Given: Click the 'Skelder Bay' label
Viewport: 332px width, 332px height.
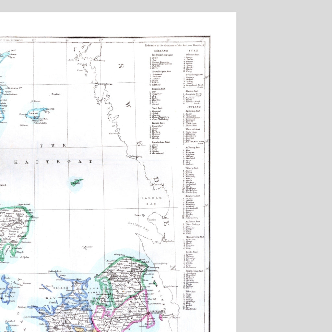Looking at the screenshot, I should pyautogui.click(x=139, y=226).
